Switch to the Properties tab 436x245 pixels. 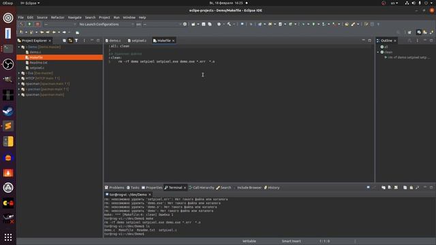point(152,188)
